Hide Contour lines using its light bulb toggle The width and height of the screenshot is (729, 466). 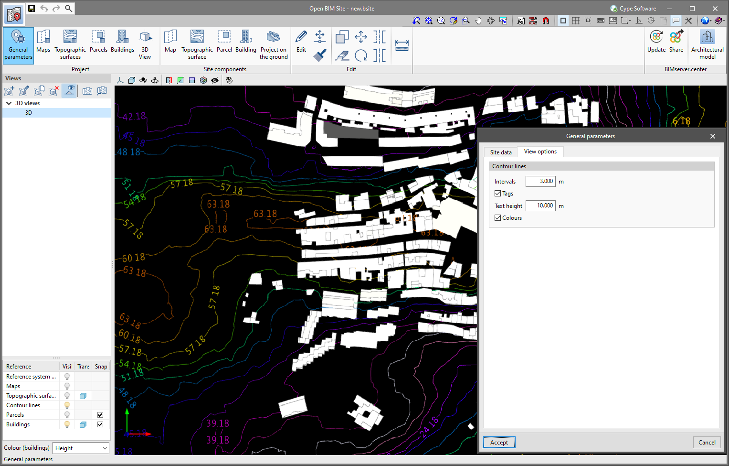click(x=66, y=405)
